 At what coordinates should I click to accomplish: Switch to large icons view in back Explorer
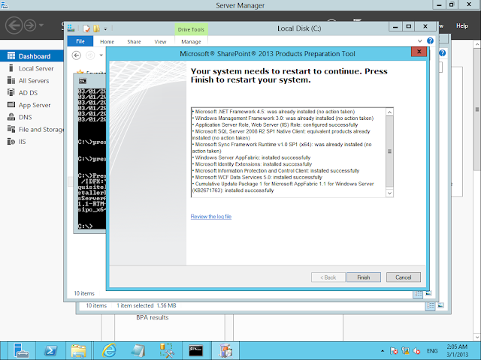pos(441,305)
